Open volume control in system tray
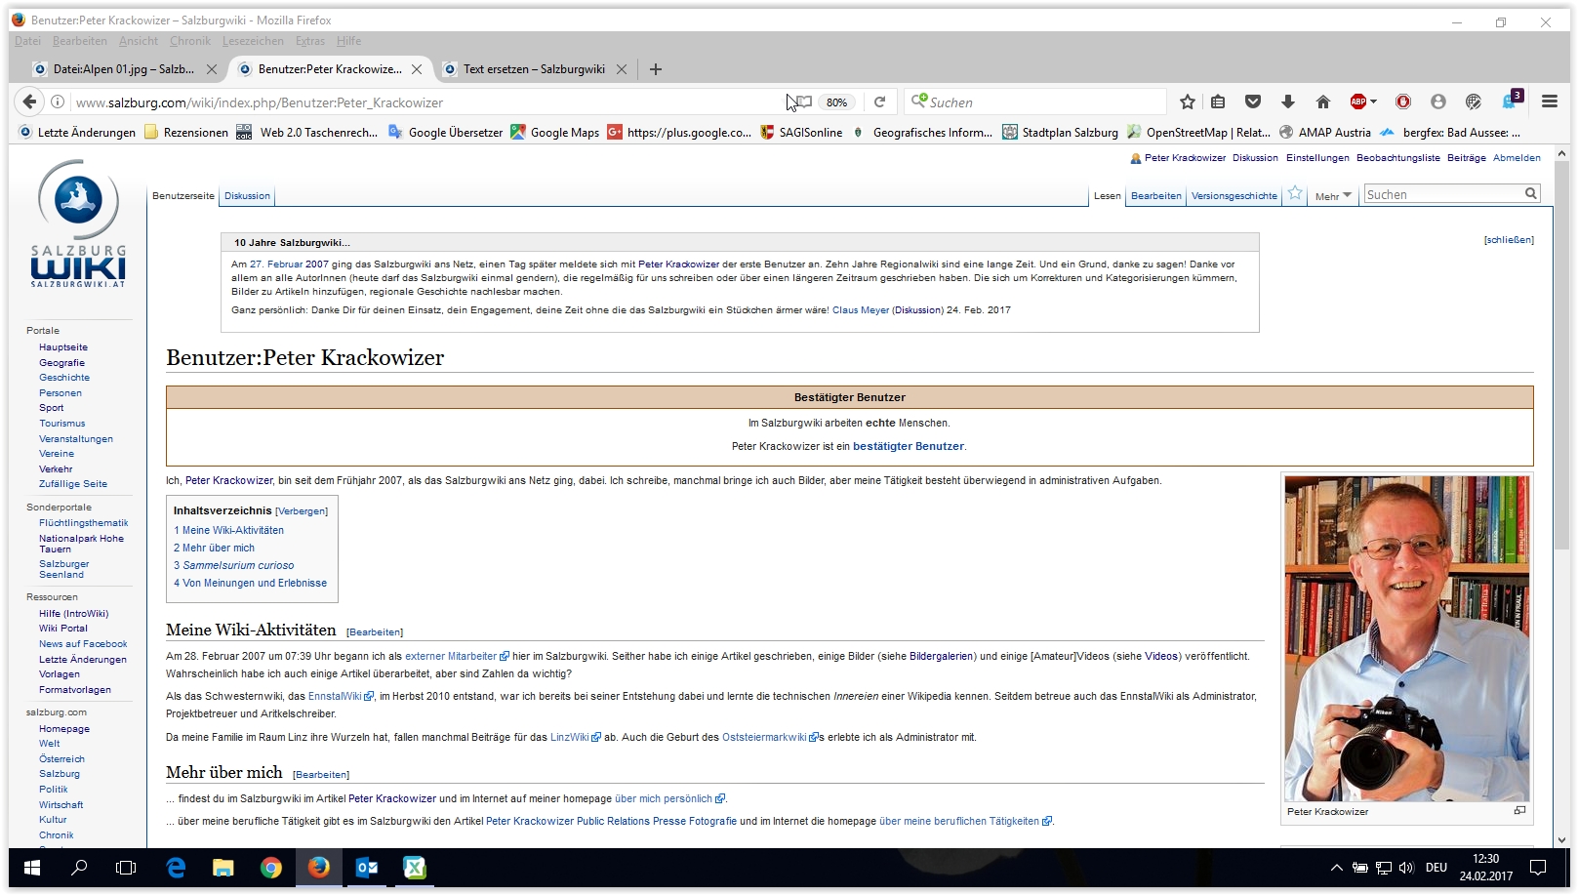The height and width of the screenshot is (895, 1578). (1406, 868)
